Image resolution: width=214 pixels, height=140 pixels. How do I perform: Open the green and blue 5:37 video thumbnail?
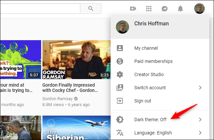(x=21, y=60)
